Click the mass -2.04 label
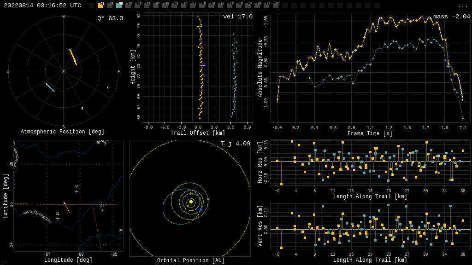The height and width of the screenshot is (265, 472). coord(451,17)
